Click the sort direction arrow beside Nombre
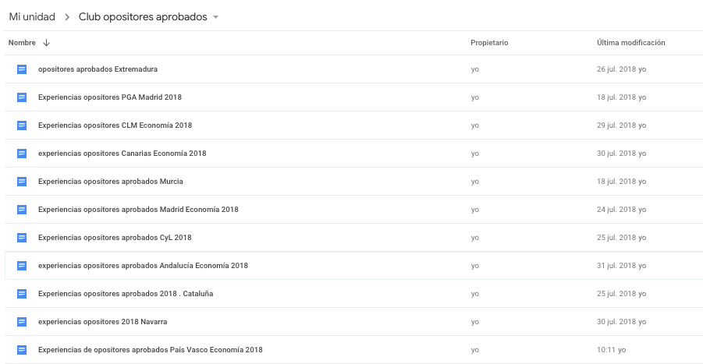 click(46, 43)
